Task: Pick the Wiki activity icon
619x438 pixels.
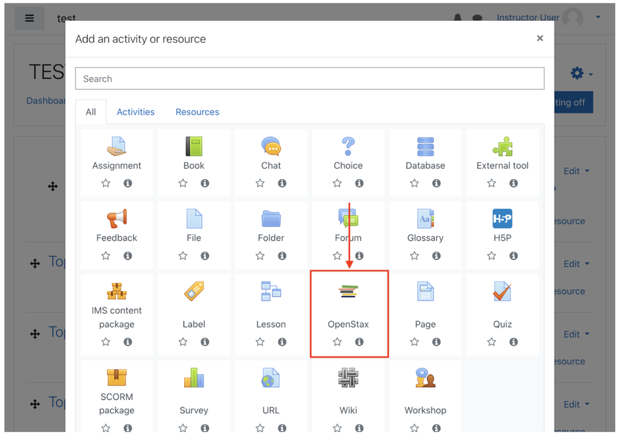Action: tap(348, 377)
